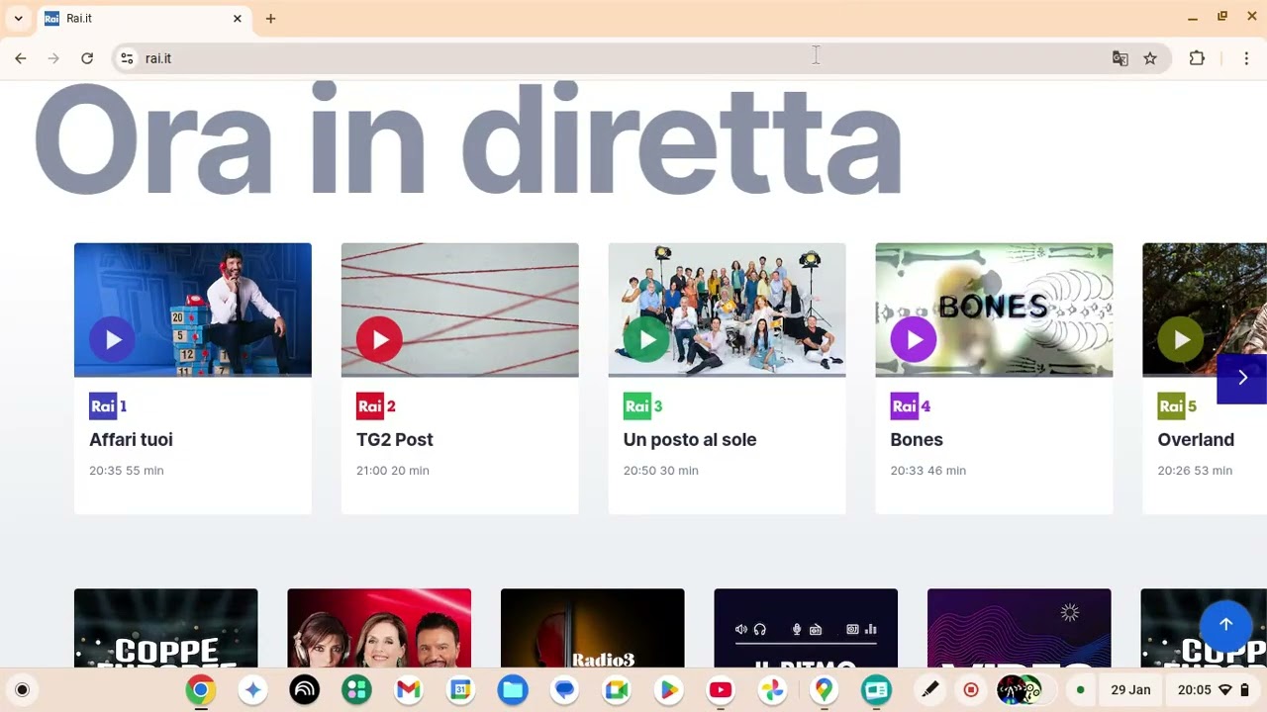Open the Un posto al sole cast thumbnail

coord(728,310)
